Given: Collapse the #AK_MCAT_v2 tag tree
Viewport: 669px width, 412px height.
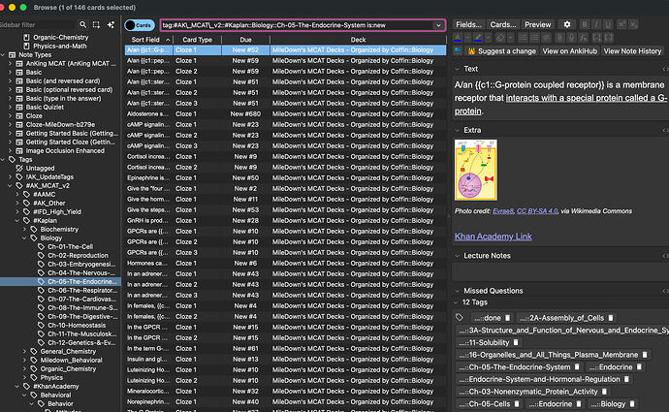Looking at the screenshot, I should point(11,185).
